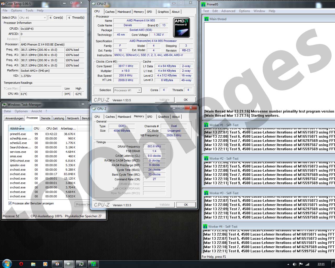335x268 pixels.
Task: Click the Worker #2 Self-Test window icon
Action: [x=206, y=159]
